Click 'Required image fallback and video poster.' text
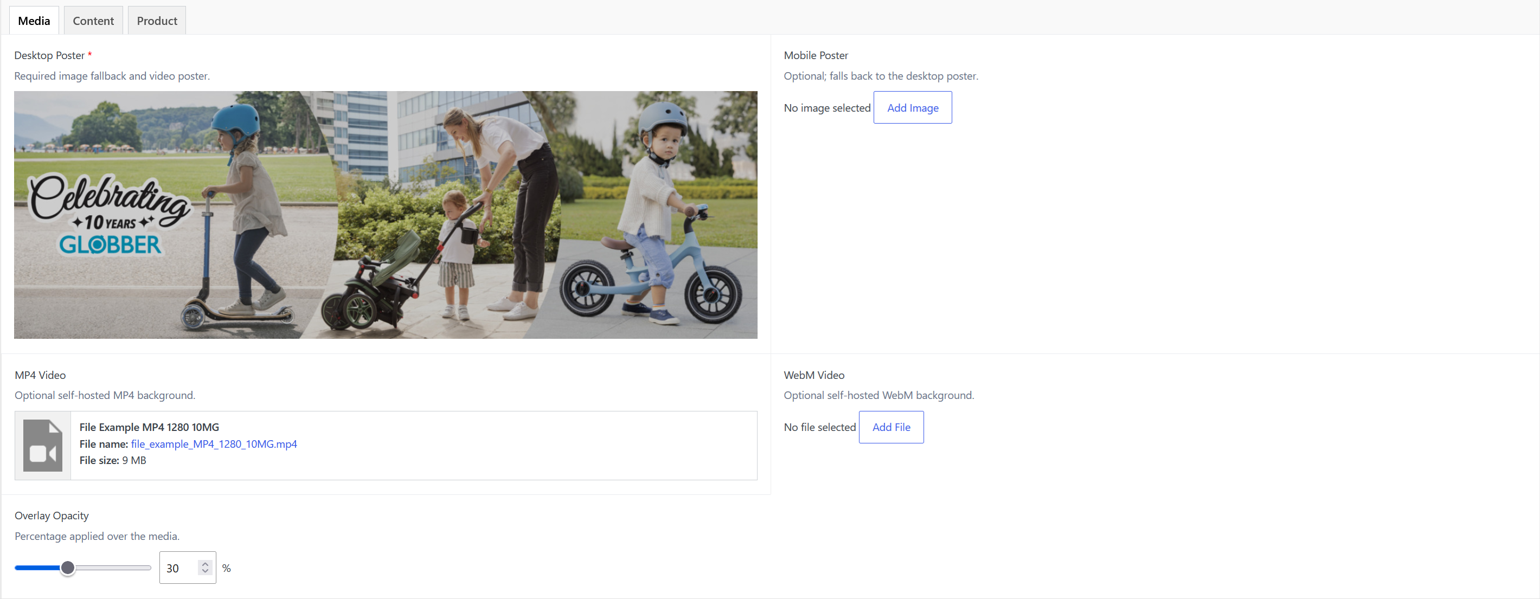The width and height of the screenshot is (1540, 599). pyautogui.click(x=112, y=76)
